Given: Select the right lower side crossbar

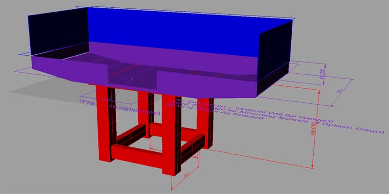Looking at the screenshot, I should pos(193,148).
